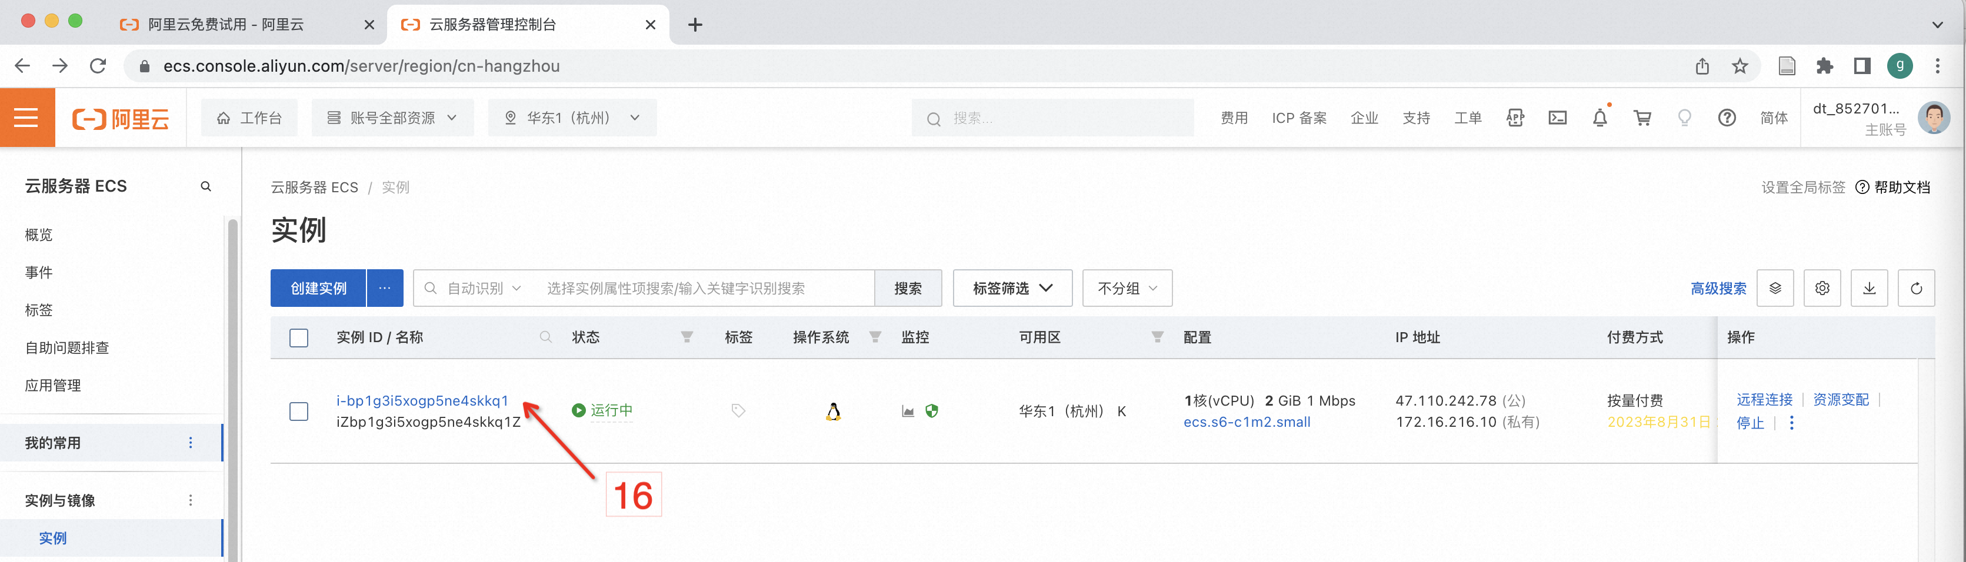Viewport: 1966px width, 562px height.
Task: Click the download export list icon
Action: pyautogui.click(x=1869, y=288)
